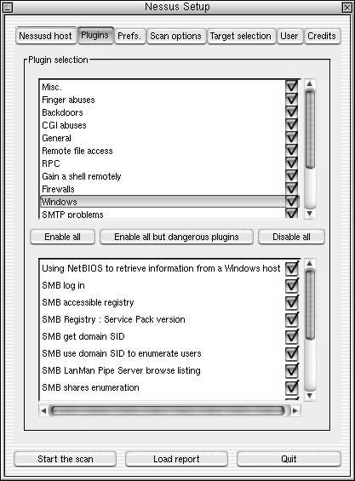The image size is (355, 481).
Task: Open the window menu icon in title bar
Action: (x=8, y=7)
